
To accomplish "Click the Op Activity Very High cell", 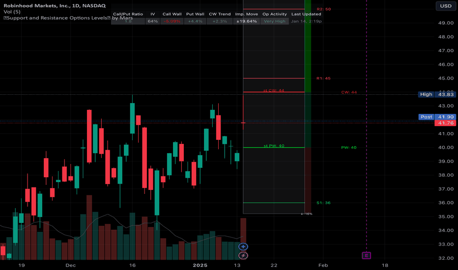I will 275,21.
